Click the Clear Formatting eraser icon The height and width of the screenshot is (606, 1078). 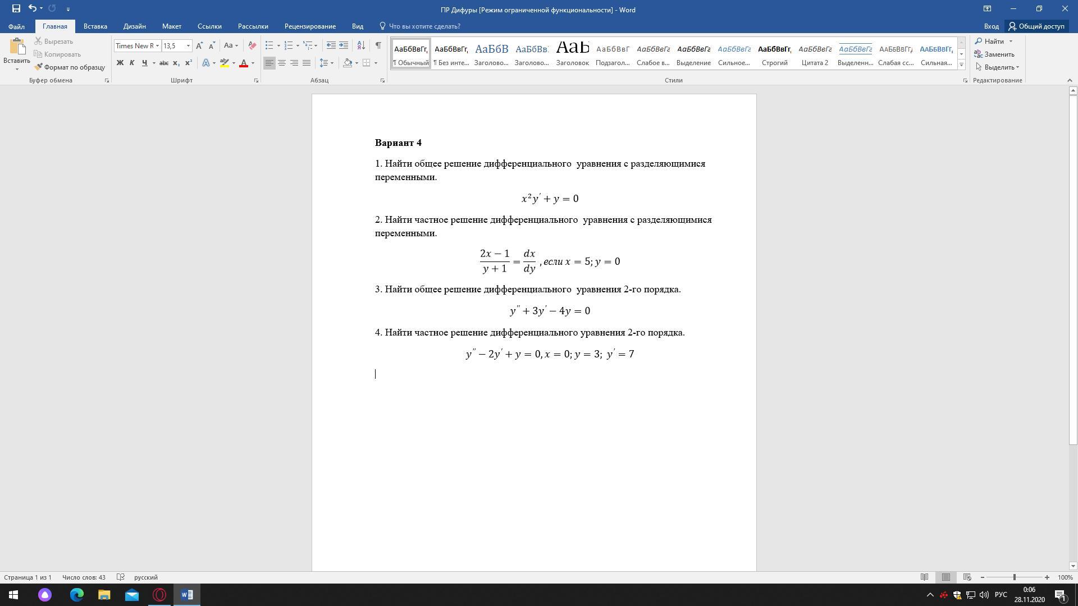252,46
